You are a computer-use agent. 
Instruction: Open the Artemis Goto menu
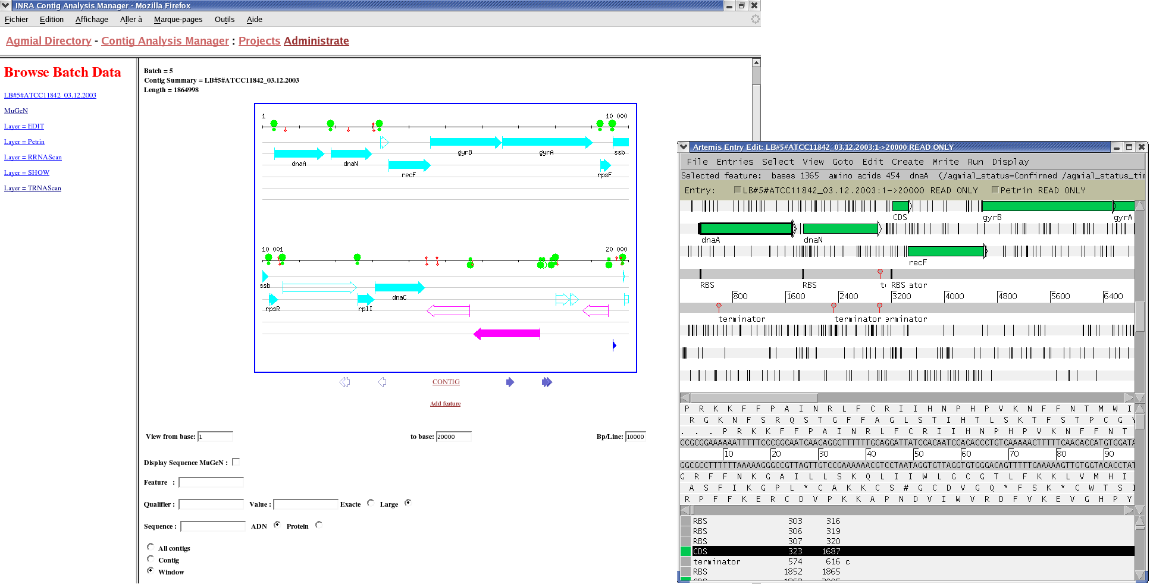[842, 162]
